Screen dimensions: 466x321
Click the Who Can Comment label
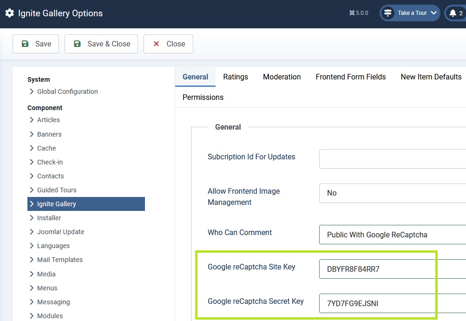[x=240, y=232]
